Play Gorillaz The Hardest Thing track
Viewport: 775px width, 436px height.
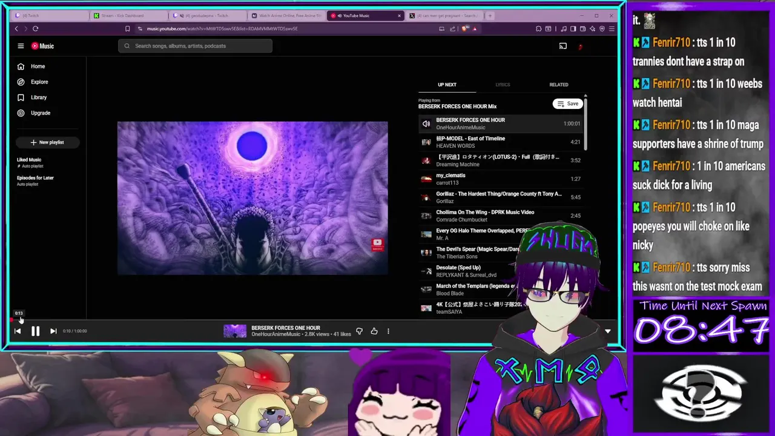click(501, 197)
